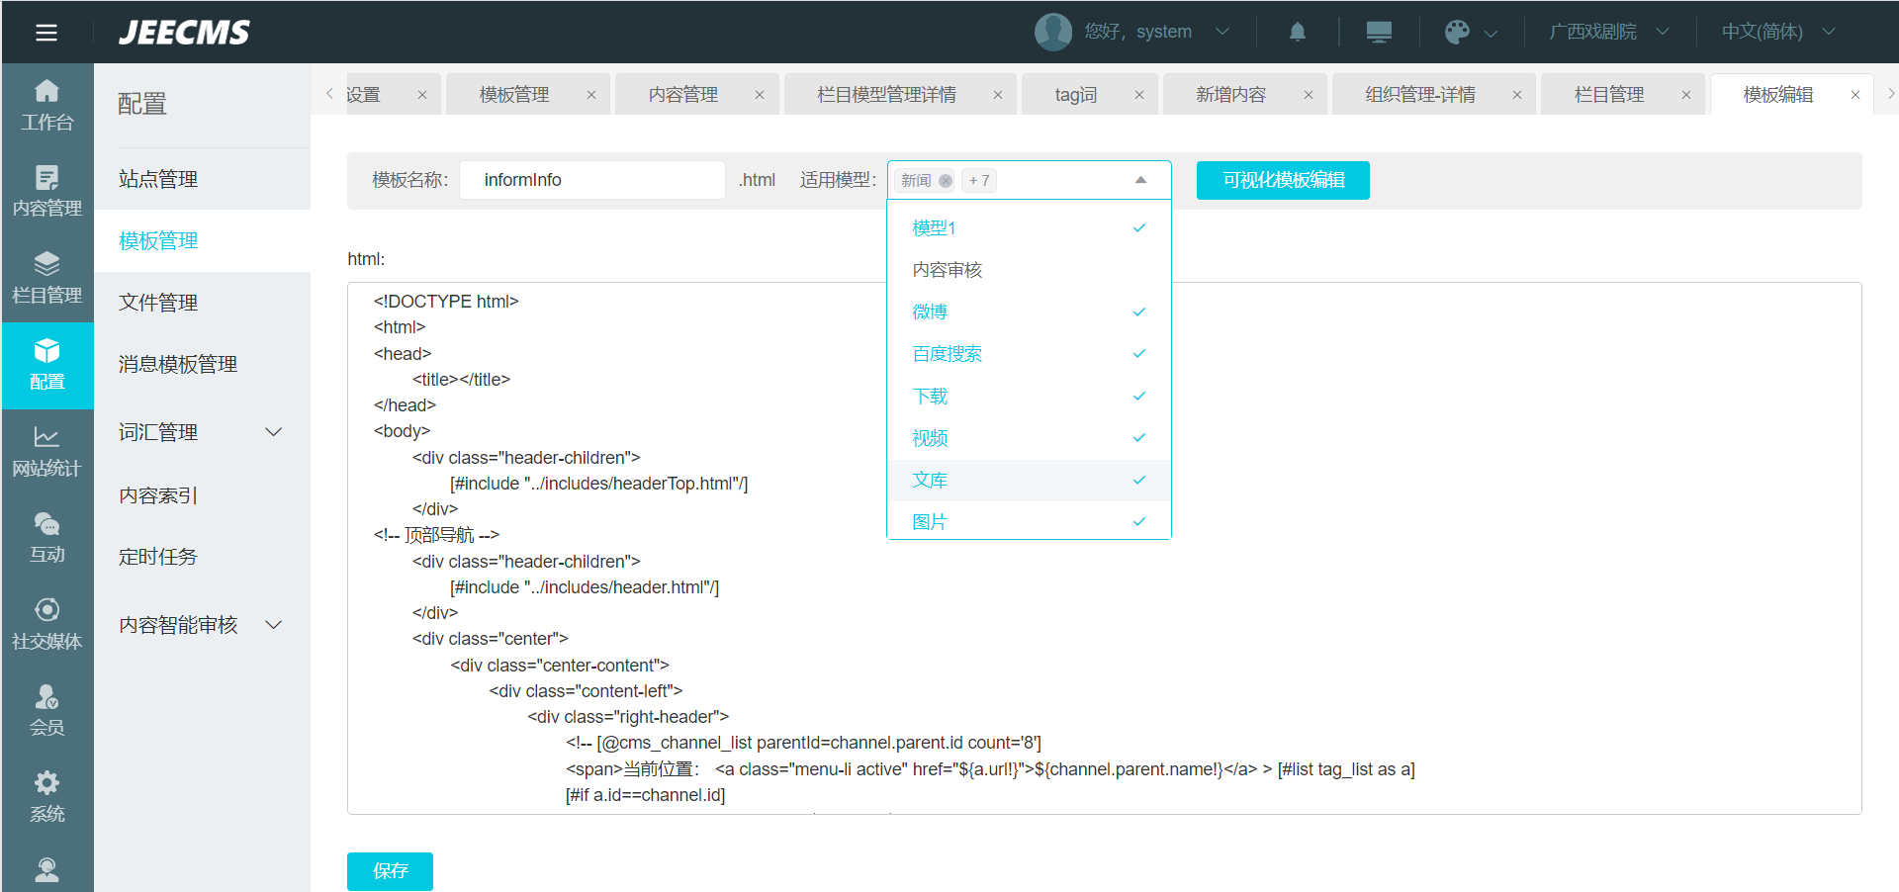Click inside the html code editor

[1104, 549]
